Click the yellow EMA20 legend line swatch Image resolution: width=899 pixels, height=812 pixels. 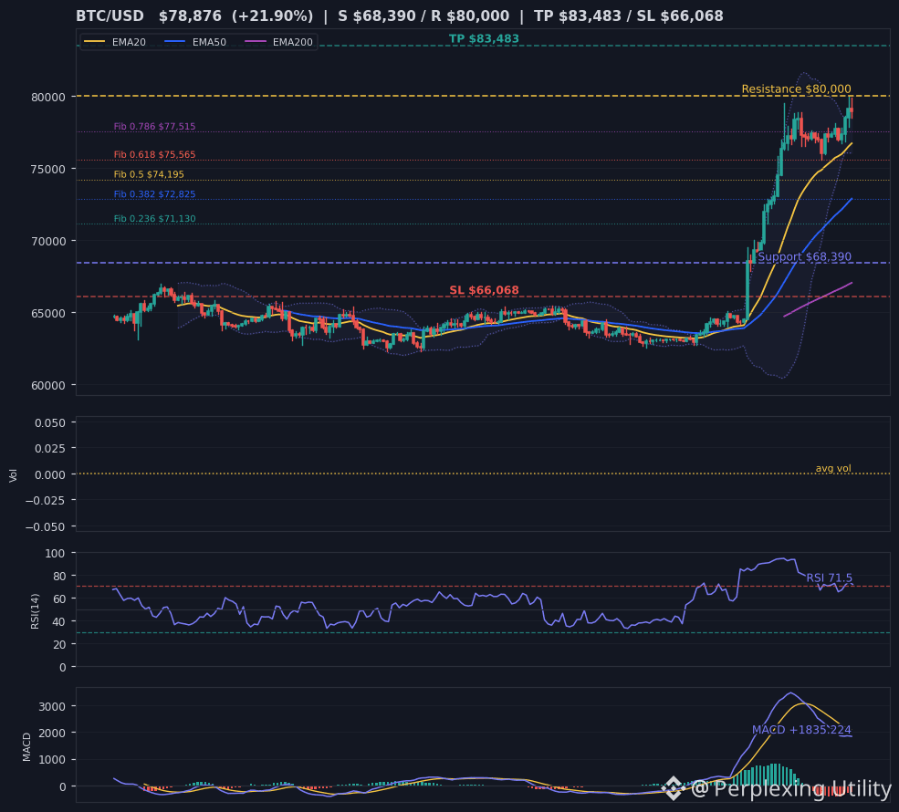(x=95, y=42)
